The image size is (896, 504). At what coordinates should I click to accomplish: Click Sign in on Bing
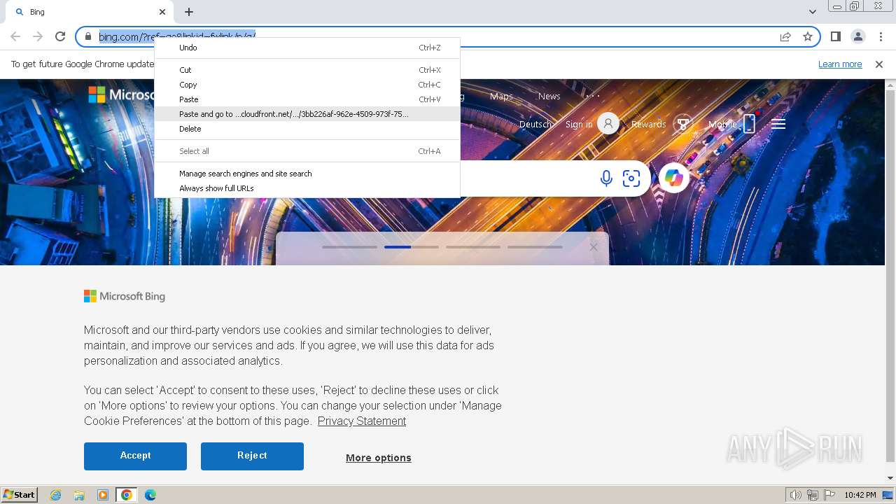pos(579,124)
